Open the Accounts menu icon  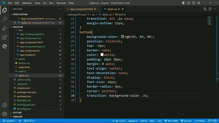[x=4, y=105]
